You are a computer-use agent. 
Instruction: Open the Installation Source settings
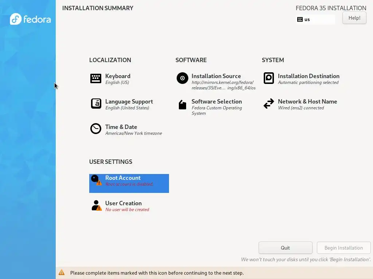click(x=216, y=81)
